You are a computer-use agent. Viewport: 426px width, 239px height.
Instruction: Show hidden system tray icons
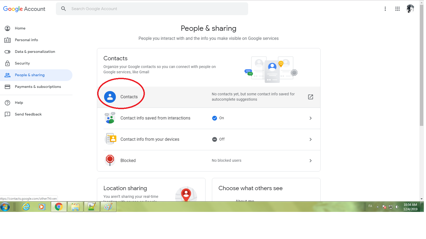click(x=378, y=207)
